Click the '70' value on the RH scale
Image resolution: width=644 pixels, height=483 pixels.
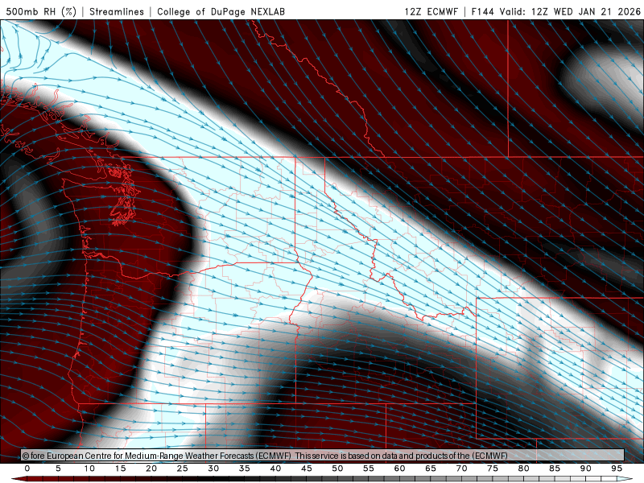tap(461, 469)
